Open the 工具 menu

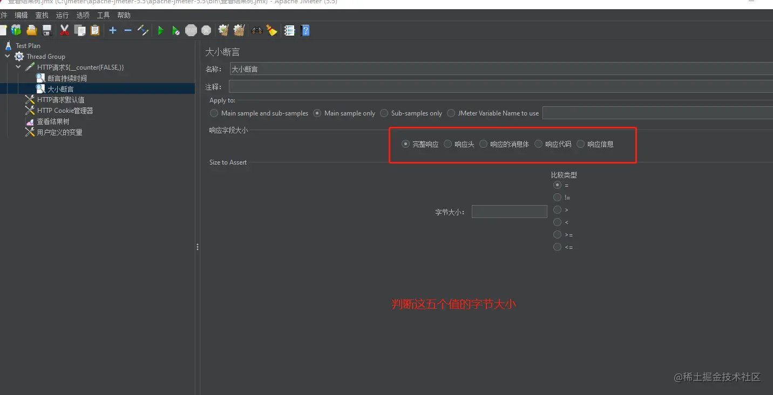click(x=103, y=15)
